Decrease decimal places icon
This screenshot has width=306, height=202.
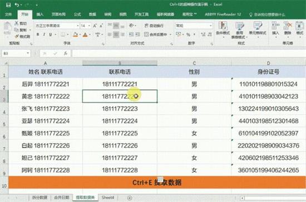210,34
